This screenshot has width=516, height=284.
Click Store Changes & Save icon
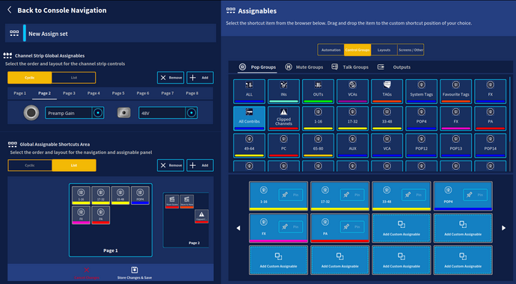tap(135, 270)
